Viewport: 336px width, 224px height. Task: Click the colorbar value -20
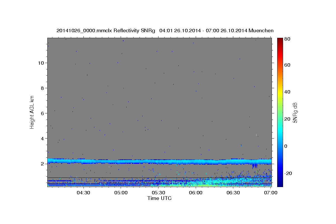coord(288,173)
